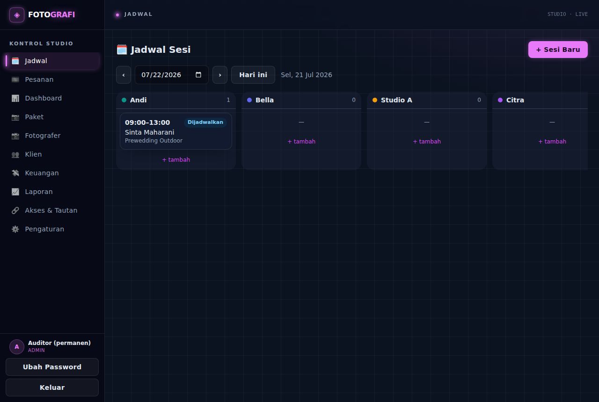Click the Jadwal calendar icon in sidebar
The width and height of the screenshot is (599, 402).
pos(15,61)
